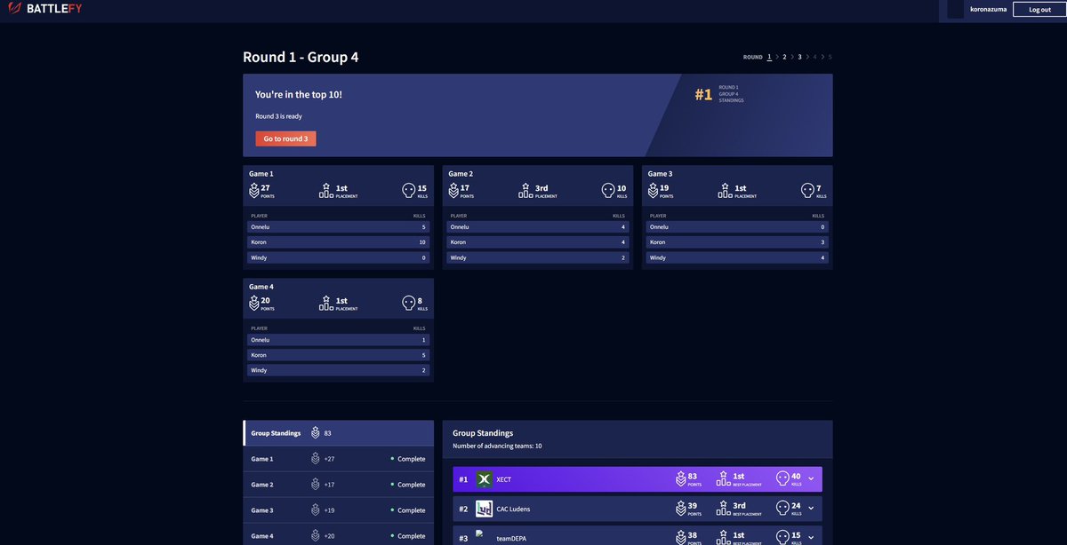Click the XECT team logo
This screenshot has height=545, width=1067.
(484, 479)
